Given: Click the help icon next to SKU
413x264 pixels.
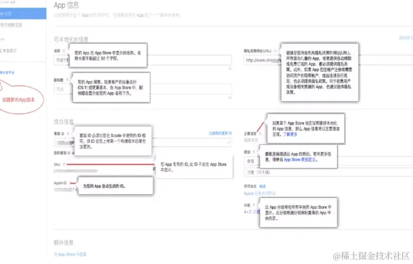Looking at the screenshot, I should click(x=64, y=164).
